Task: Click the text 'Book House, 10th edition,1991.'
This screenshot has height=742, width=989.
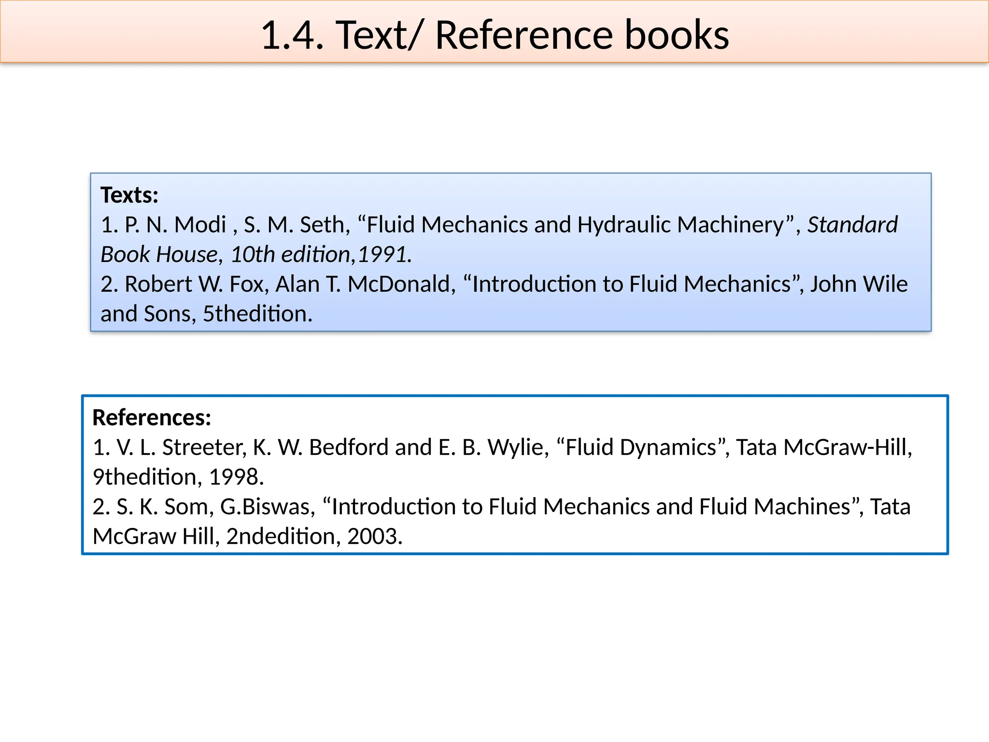Action: click(x=256, y=255)
